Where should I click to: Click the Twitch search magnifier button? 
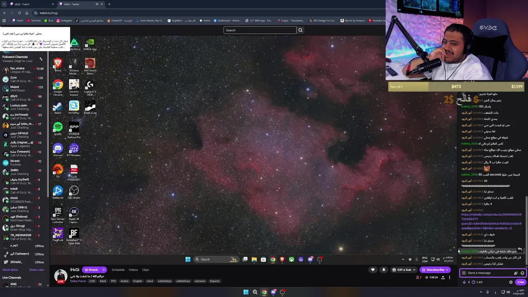point(300,30)
